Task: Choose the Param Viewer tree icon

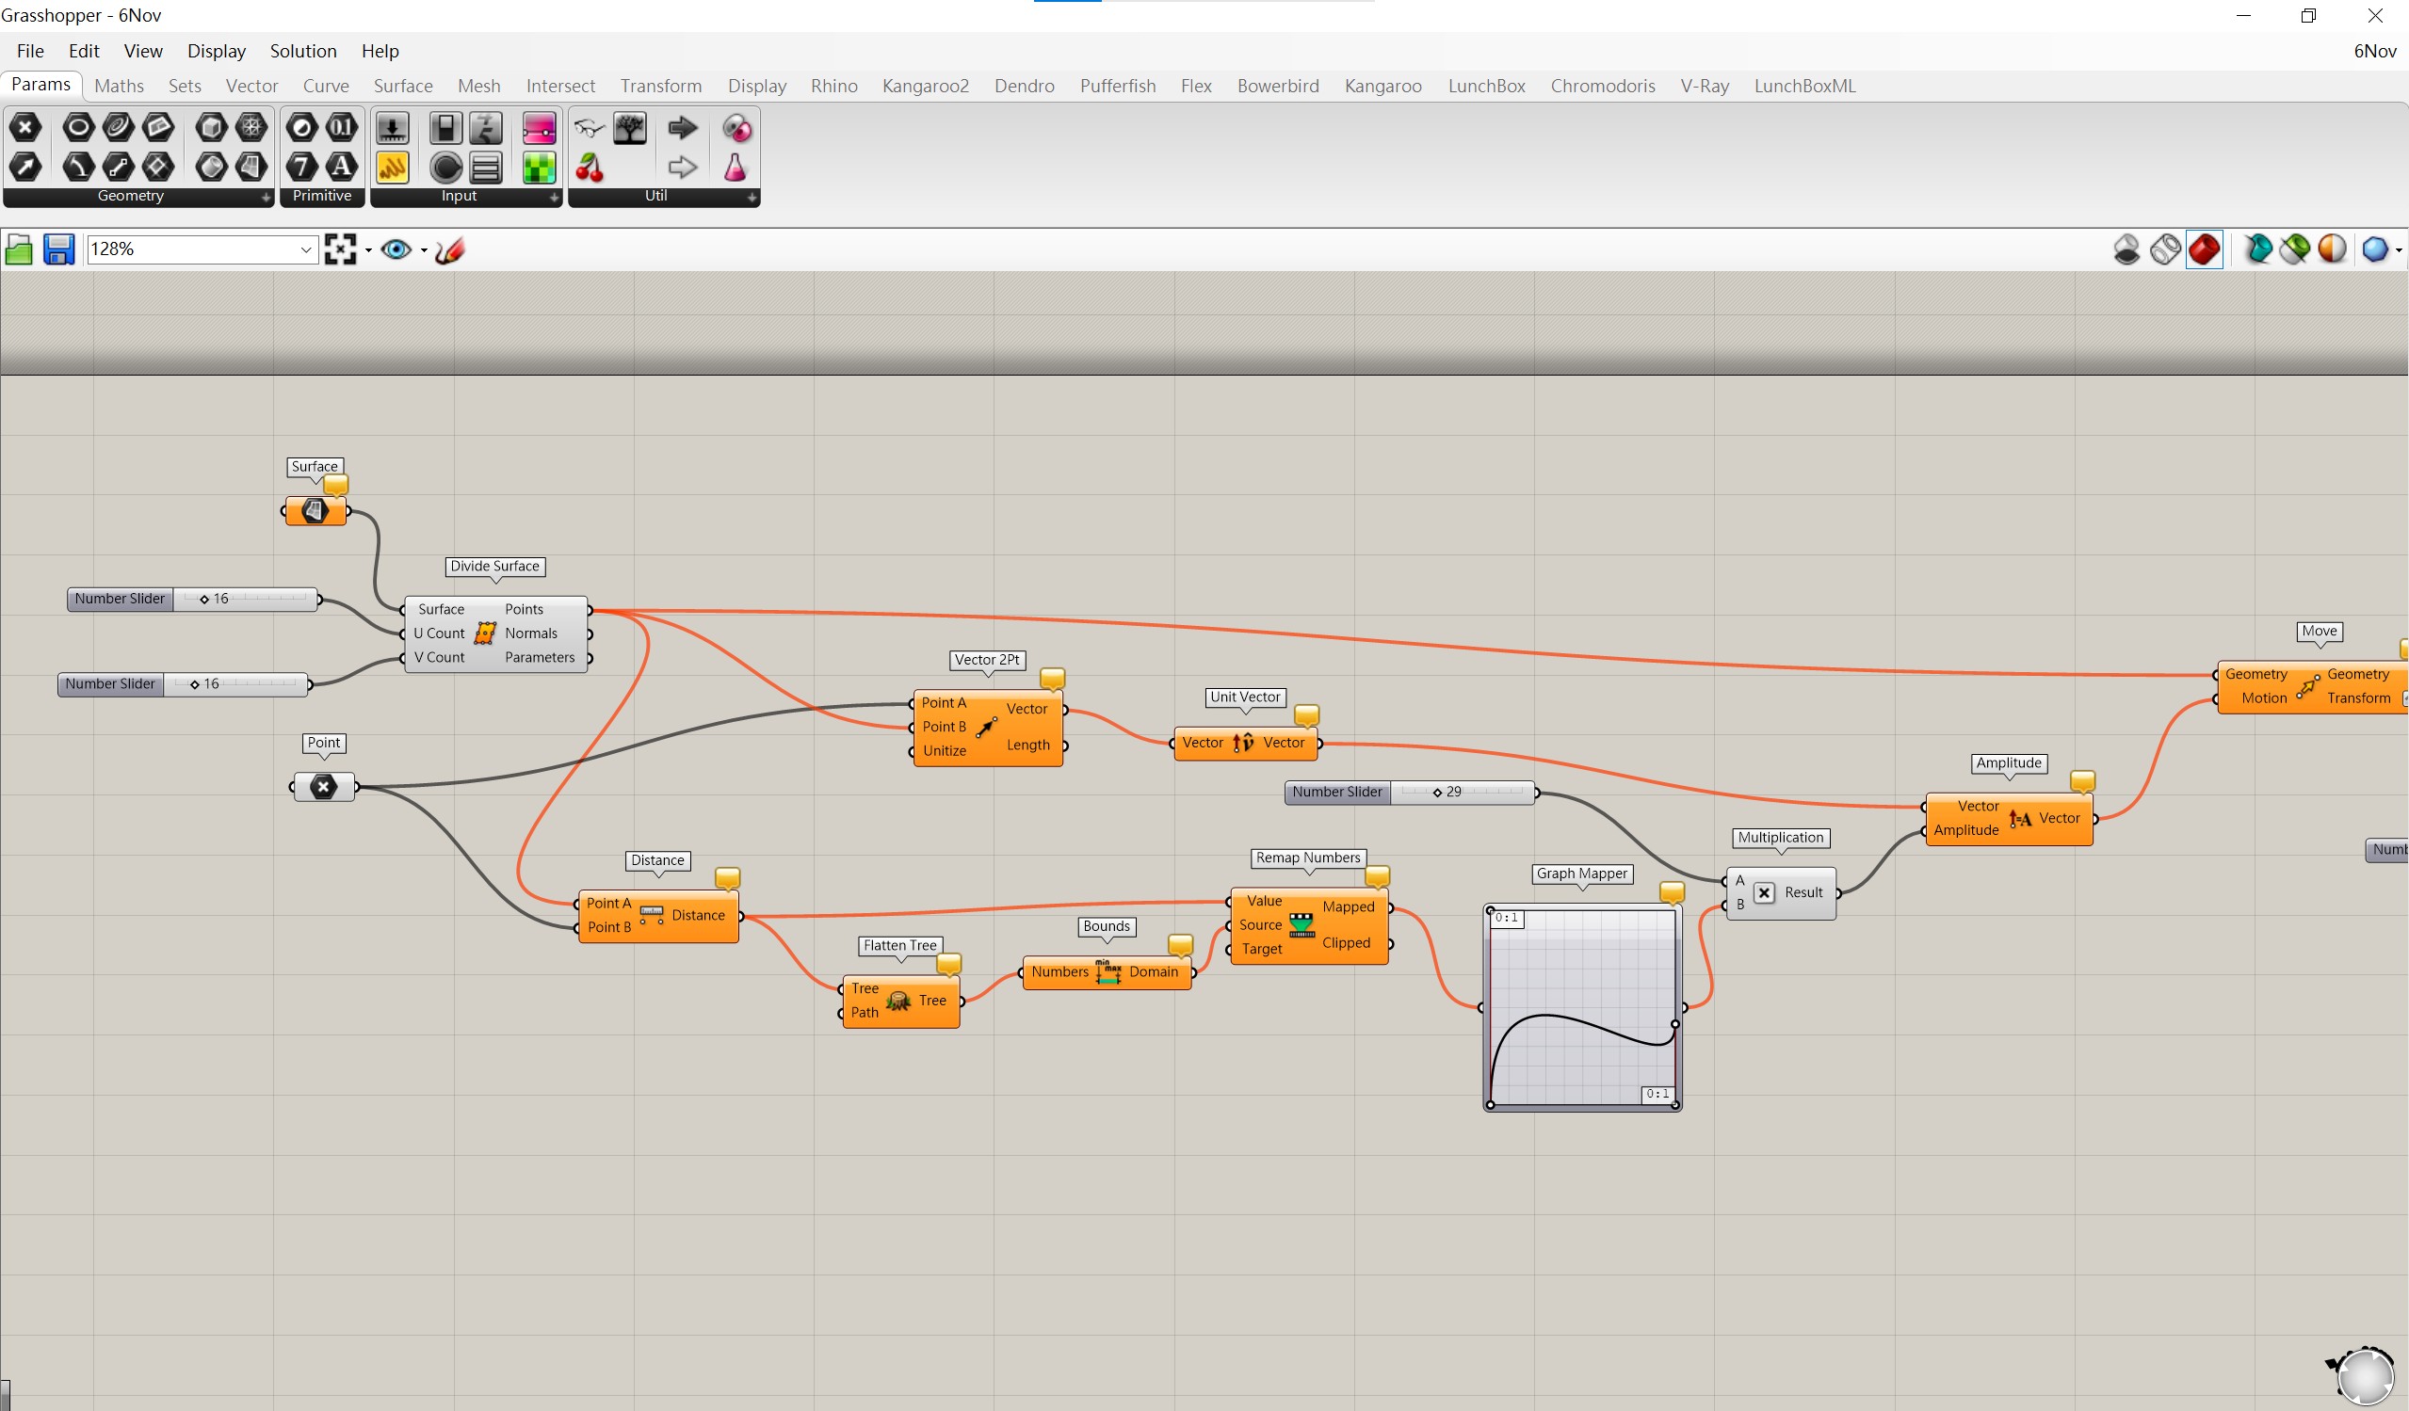Action: (x=630, y=127)
